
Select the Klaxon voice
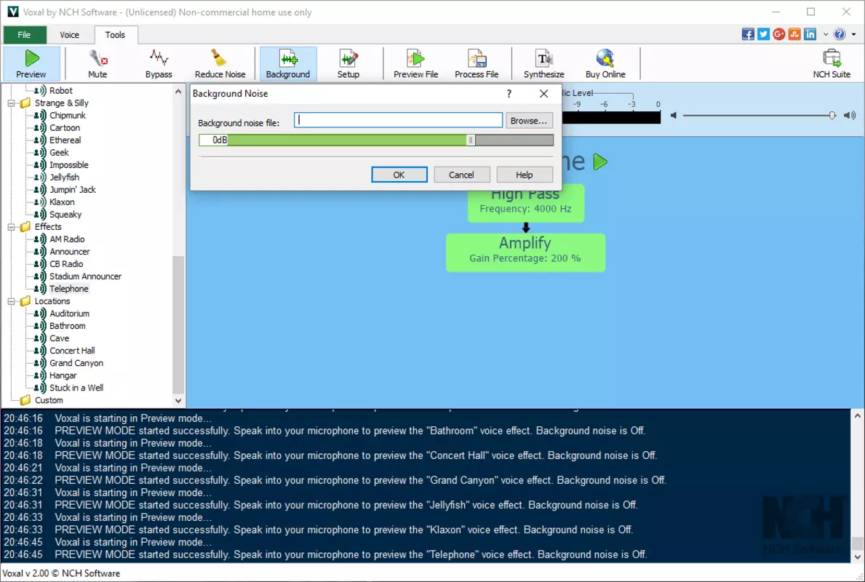pyautogui.click(x=62, y=202)
